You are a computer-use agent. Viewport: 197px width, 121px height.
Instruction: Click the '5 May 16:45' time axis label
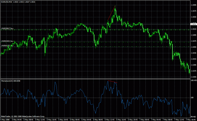pyautogui.click(x=52, y=120)
